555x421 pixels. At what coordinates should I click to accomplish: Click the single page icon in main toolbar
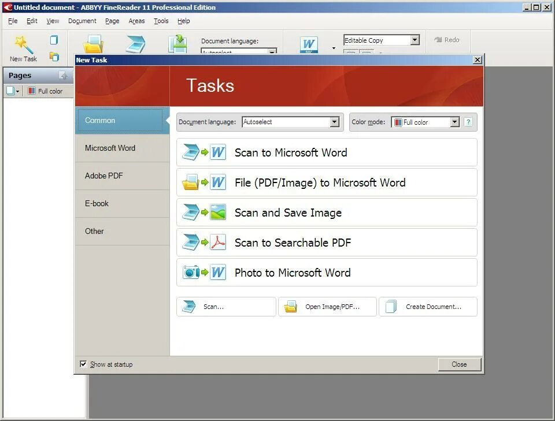pos(54,40)
